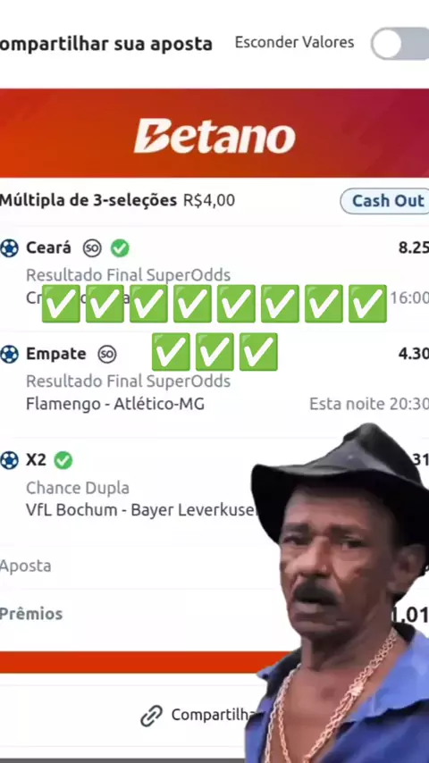This screenshot has height=763, width=429.
Task: Select the Flamengo - Atlético-MG match
Action: click(x=115, y=404)
